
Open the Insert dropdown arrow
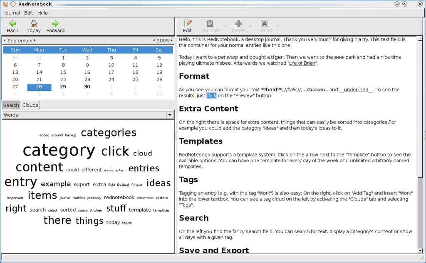pyautogui.click(x=250, y=27)
